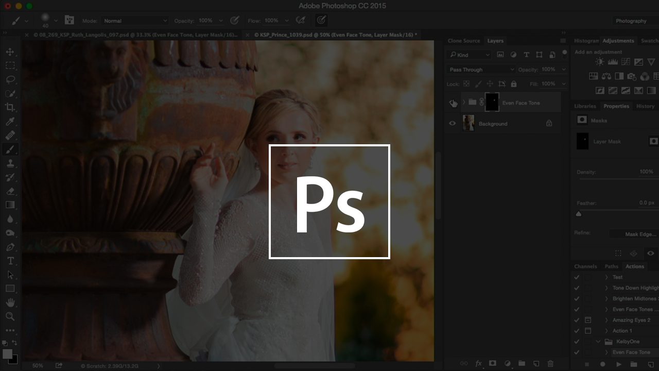Select the Clone Stamp tool
This screenshot has width=659, height=371.
tap(10, 163)
